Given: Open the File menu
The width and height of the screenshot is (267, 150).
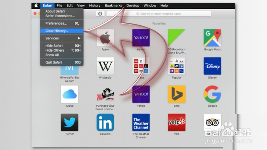Looking at the screenshot, I should pyautogui.click(x=60, y=6).
